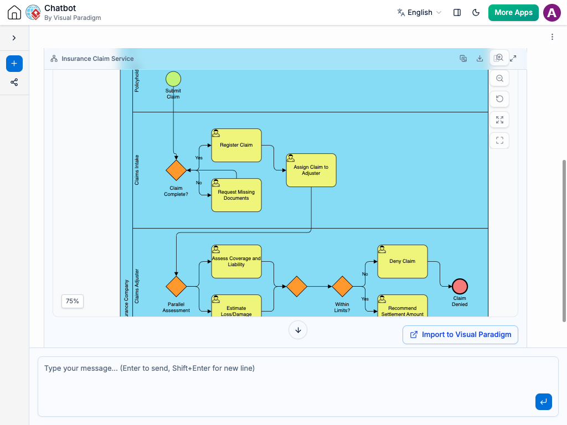Open the three-dot options menu
The image size is (567, 425).
(x=552, y=37)
